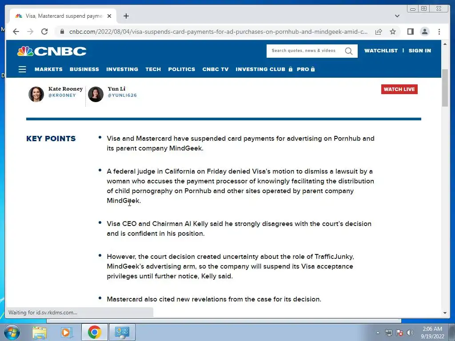Click the Sign In link
The width and height of the screenshot is (455, 341).
click(419, 51)
